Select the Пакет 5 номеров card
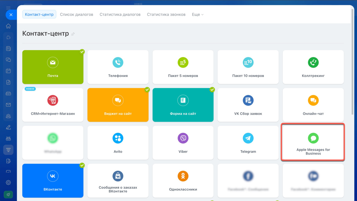The height and width of the screenshot is (201, 357). [183, 67]
